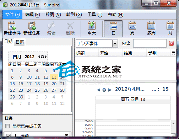Image resolution: width=179 pixels, height=139 pixels.
Task: Sort events by Category (类别) column
Action: pos(158,53)
